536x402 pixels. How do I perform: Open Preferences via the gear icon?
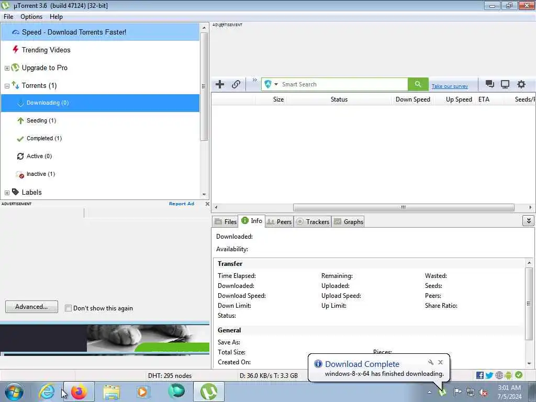coord(521,84)
